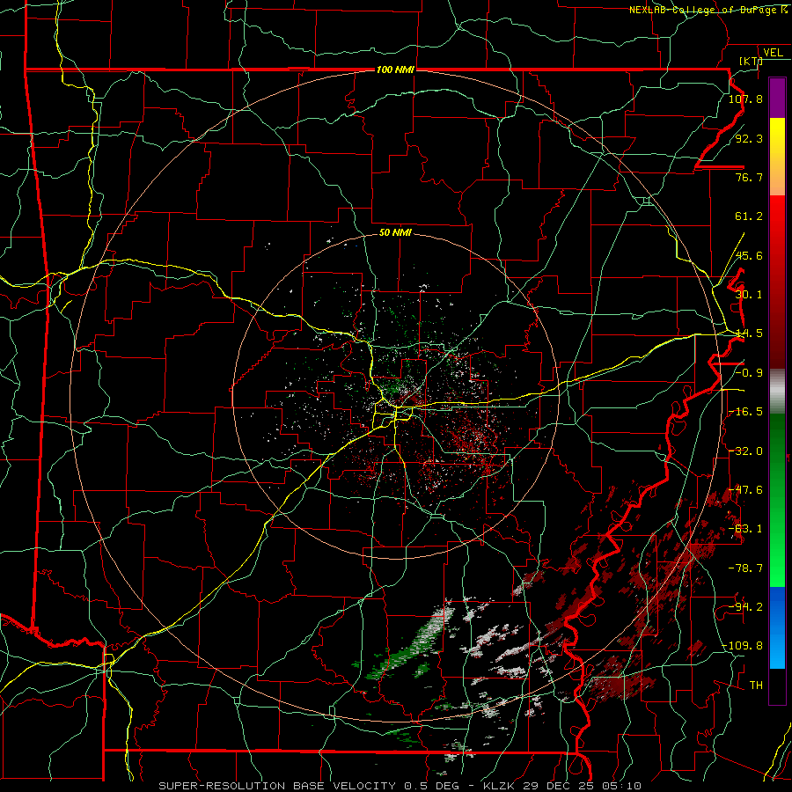This screenshot has width=792, height=792.
Task: Click the gray near-zero segment of the scale
Action: [x=777, y=392]
